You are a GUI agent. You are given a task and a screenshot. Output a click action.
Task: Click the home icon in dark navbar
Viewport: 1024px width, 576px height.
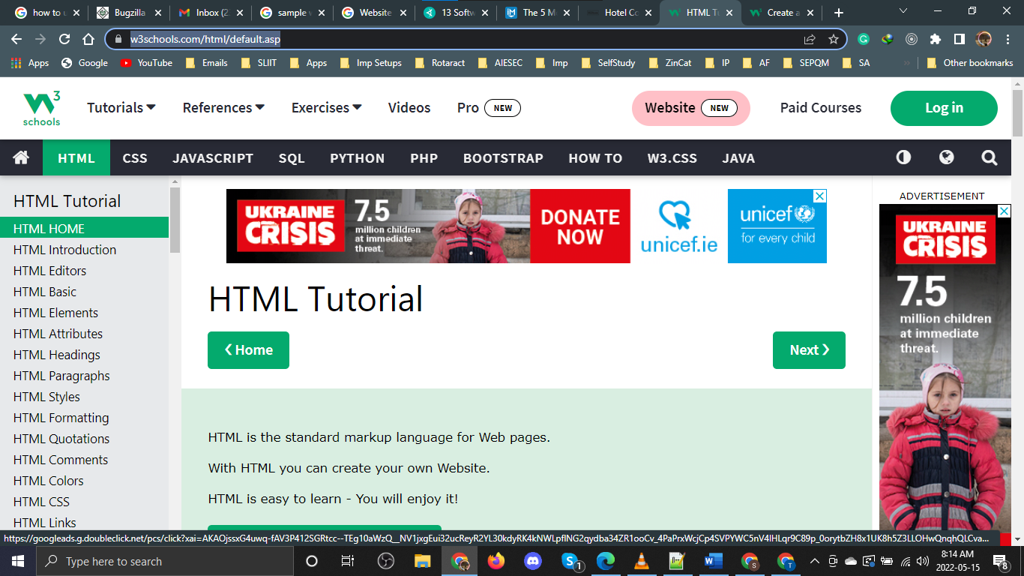[x=21, y=157]
